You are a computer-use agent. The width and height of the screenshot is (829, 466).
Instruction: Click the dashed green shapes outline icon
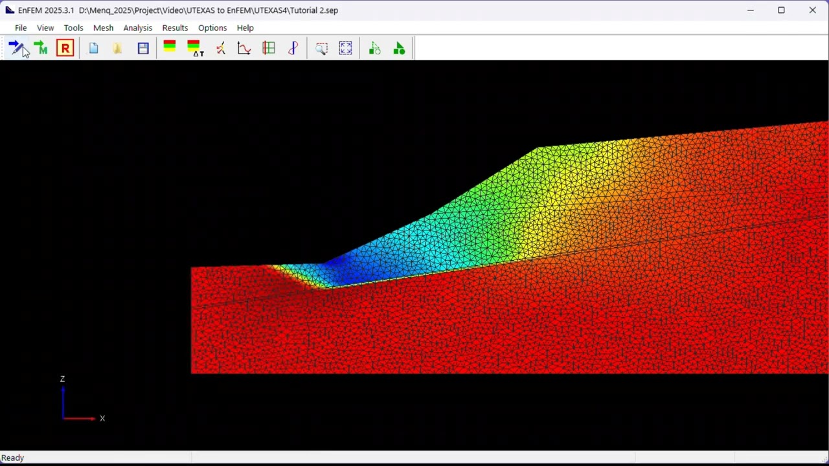374,49
